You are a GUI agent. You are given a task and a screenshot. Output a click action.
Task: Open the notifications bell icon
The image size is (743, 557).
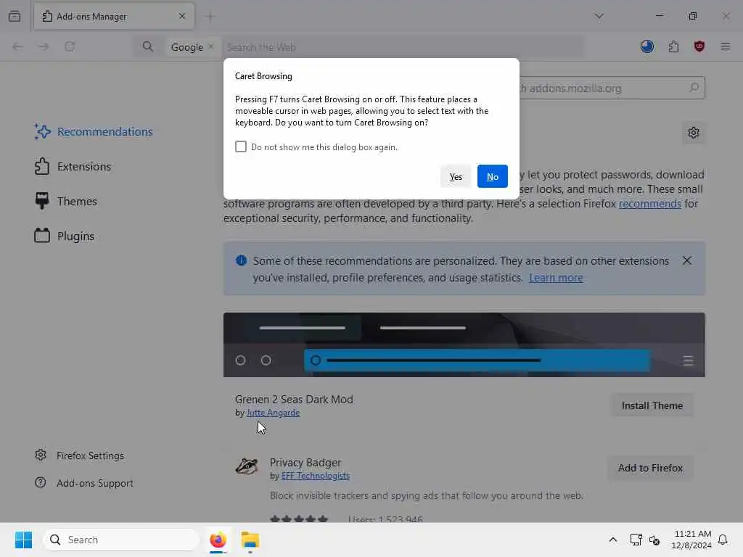tap(723, 540)
